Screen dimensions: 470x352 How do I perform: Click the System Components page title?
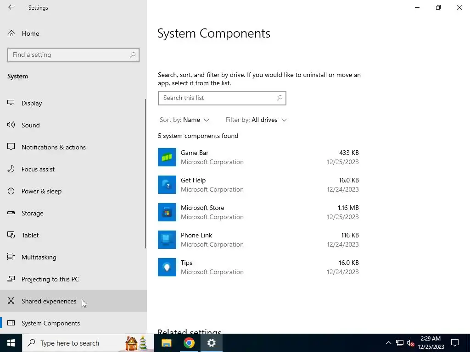coord(214,33)
